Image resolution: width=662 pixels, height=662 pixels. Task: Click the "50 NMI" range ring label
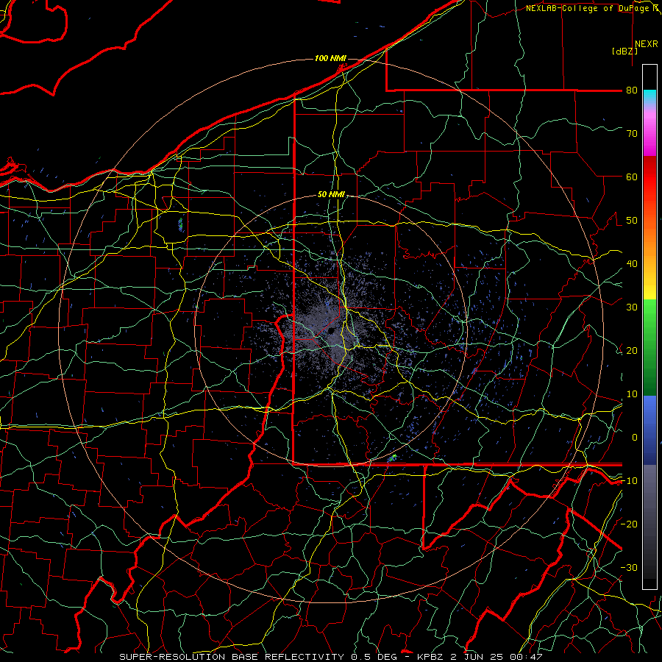(331, 194)
